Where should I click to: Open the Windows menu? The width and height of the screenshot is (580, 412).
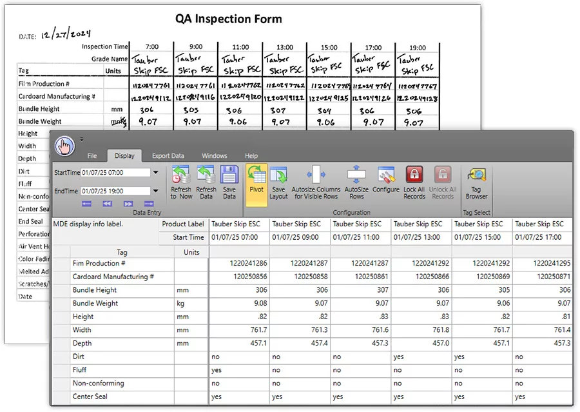(214, 155)
